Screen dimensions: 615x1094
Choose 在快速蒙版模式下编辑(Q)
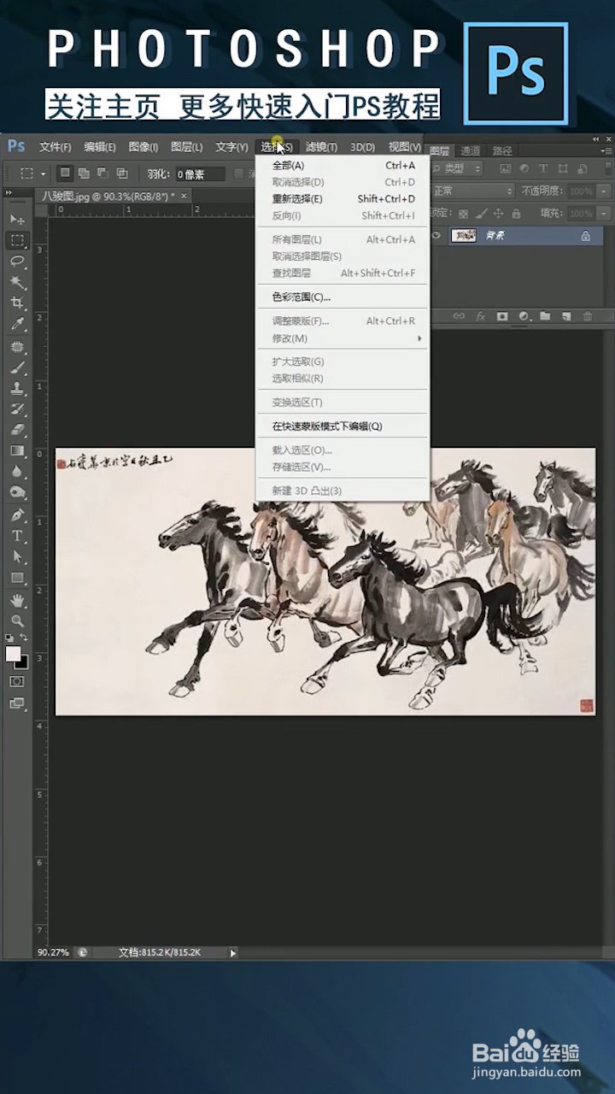click(x=342, y=426)
